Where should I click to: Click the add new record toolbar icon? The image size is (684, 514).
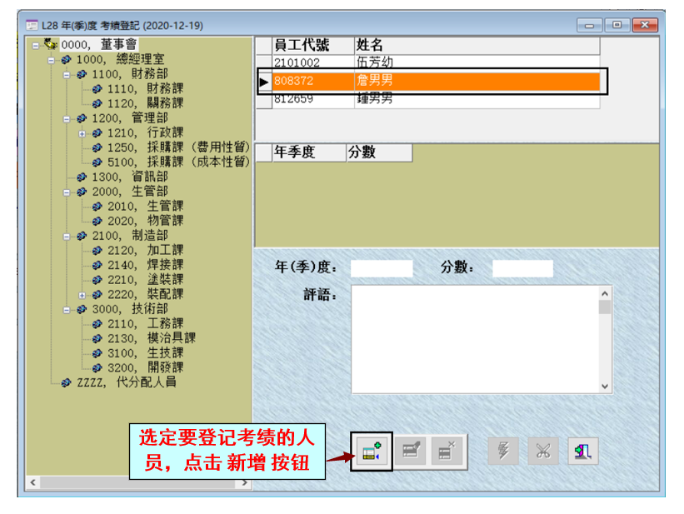coord(371,452)
